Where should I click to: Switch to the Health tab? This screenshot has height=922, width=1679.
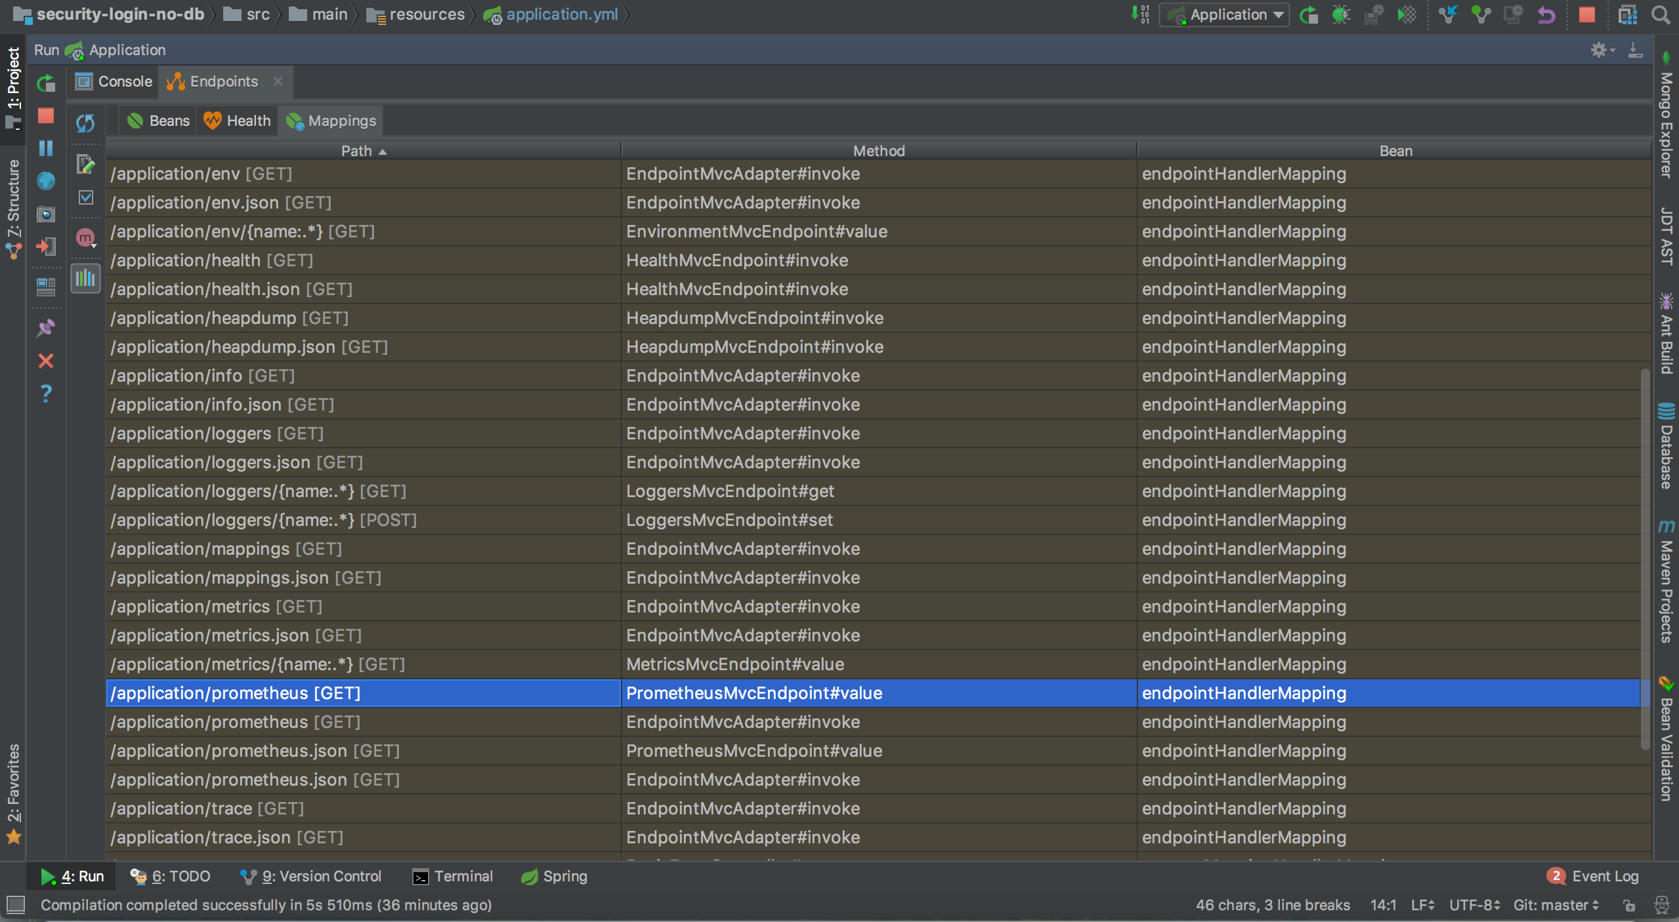pyautogui.click(x=238, y=121)
